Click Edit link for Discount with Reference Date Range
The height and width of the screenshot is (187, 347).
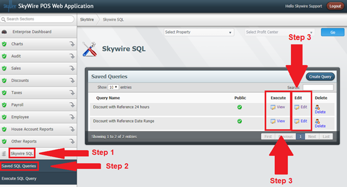(304, 121)
